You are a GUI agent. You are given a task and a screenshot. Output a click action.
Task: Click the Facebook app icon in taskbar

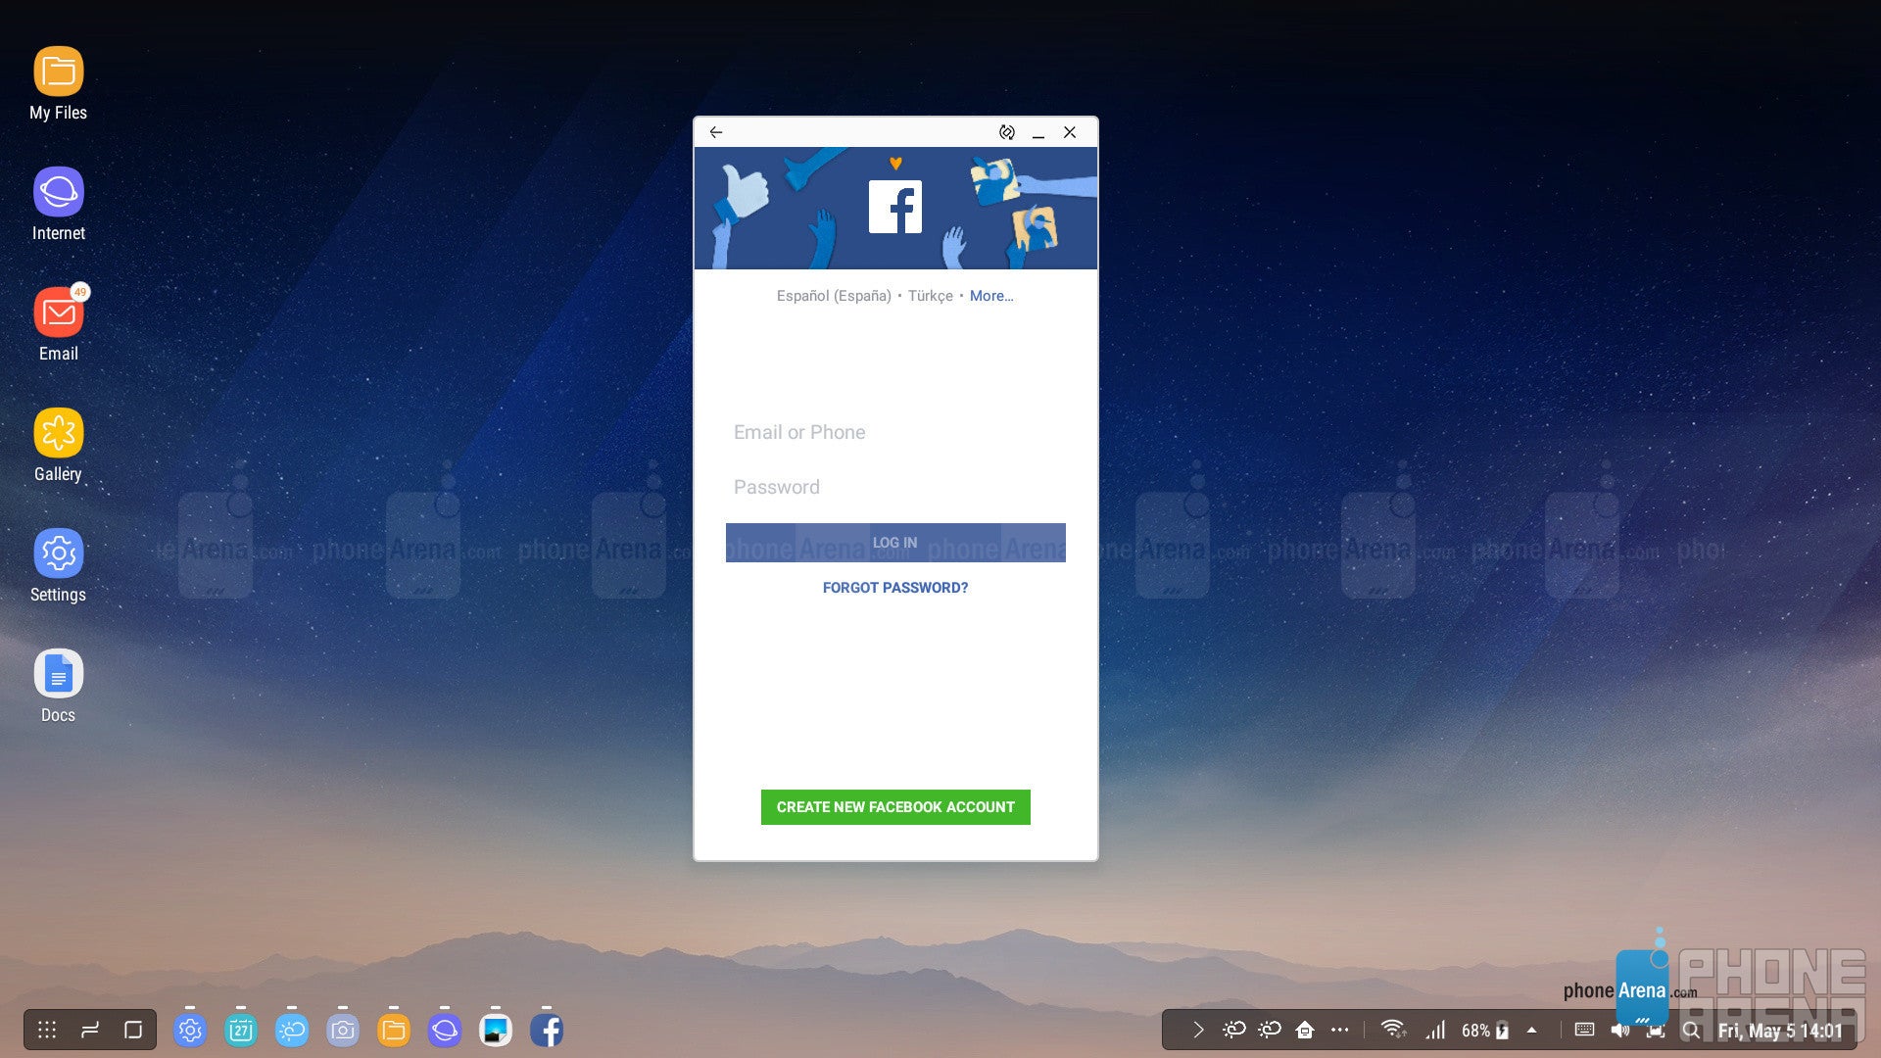(549, 1030)
